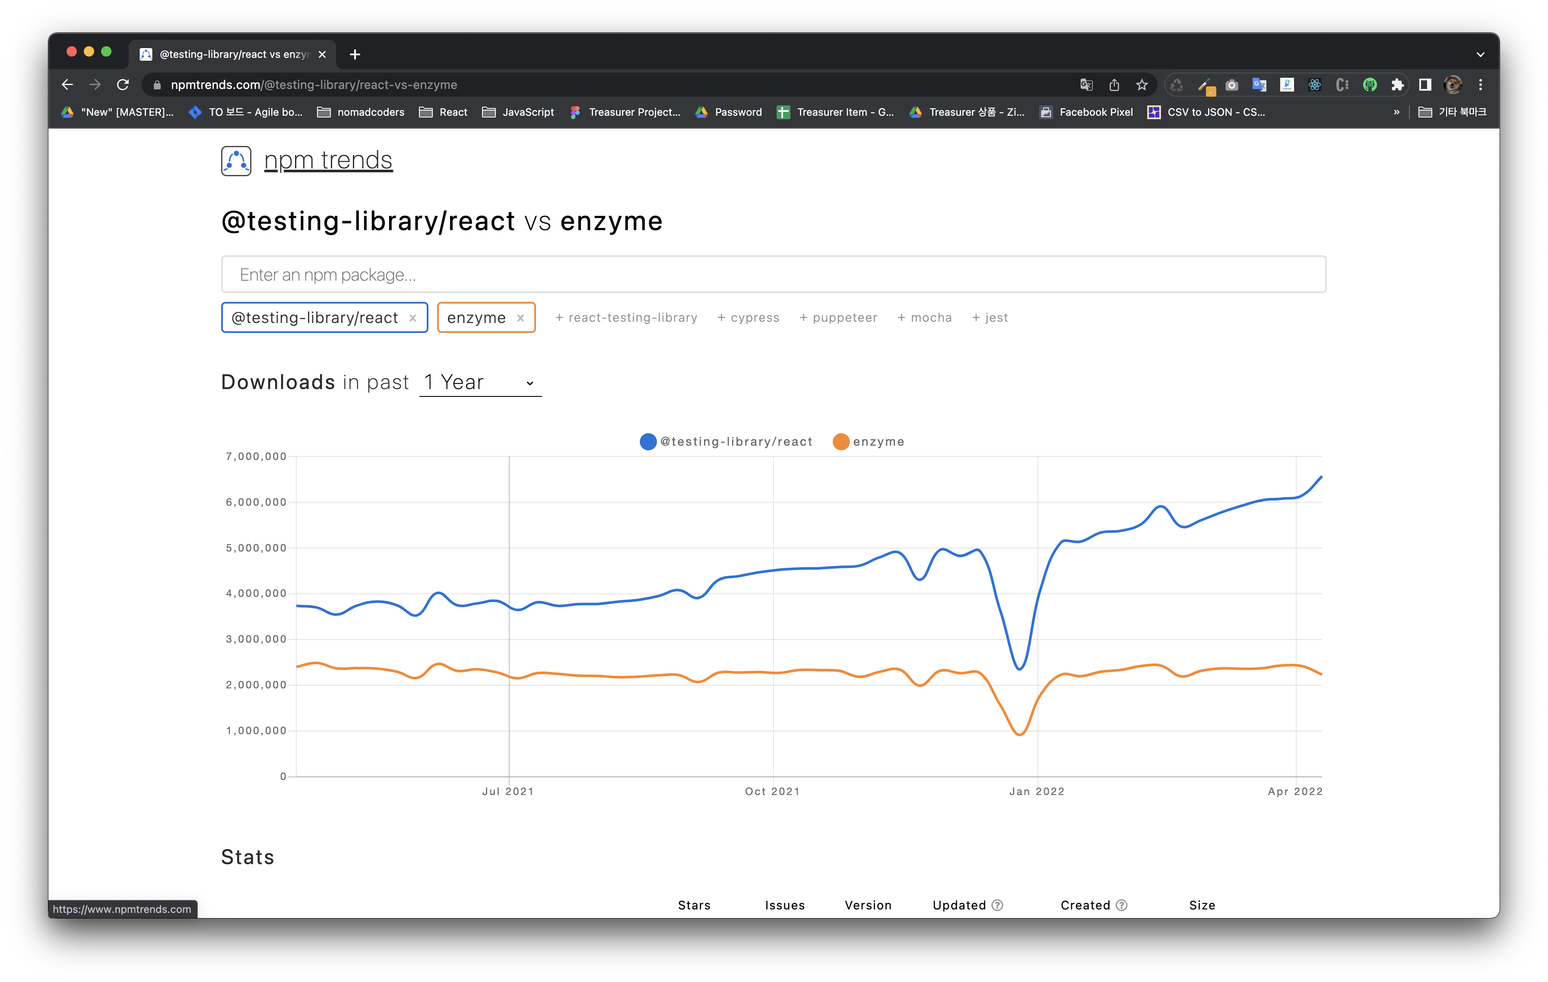Open the ColorZilla eyedropper extension
Screen dimensions: 1548x982
tap(1205, 84)
